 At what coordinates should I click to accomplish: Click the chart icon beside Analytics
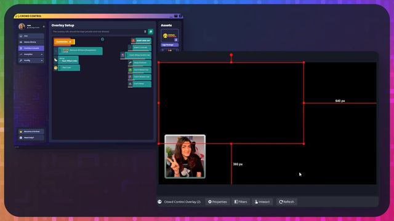click(21, 55)
